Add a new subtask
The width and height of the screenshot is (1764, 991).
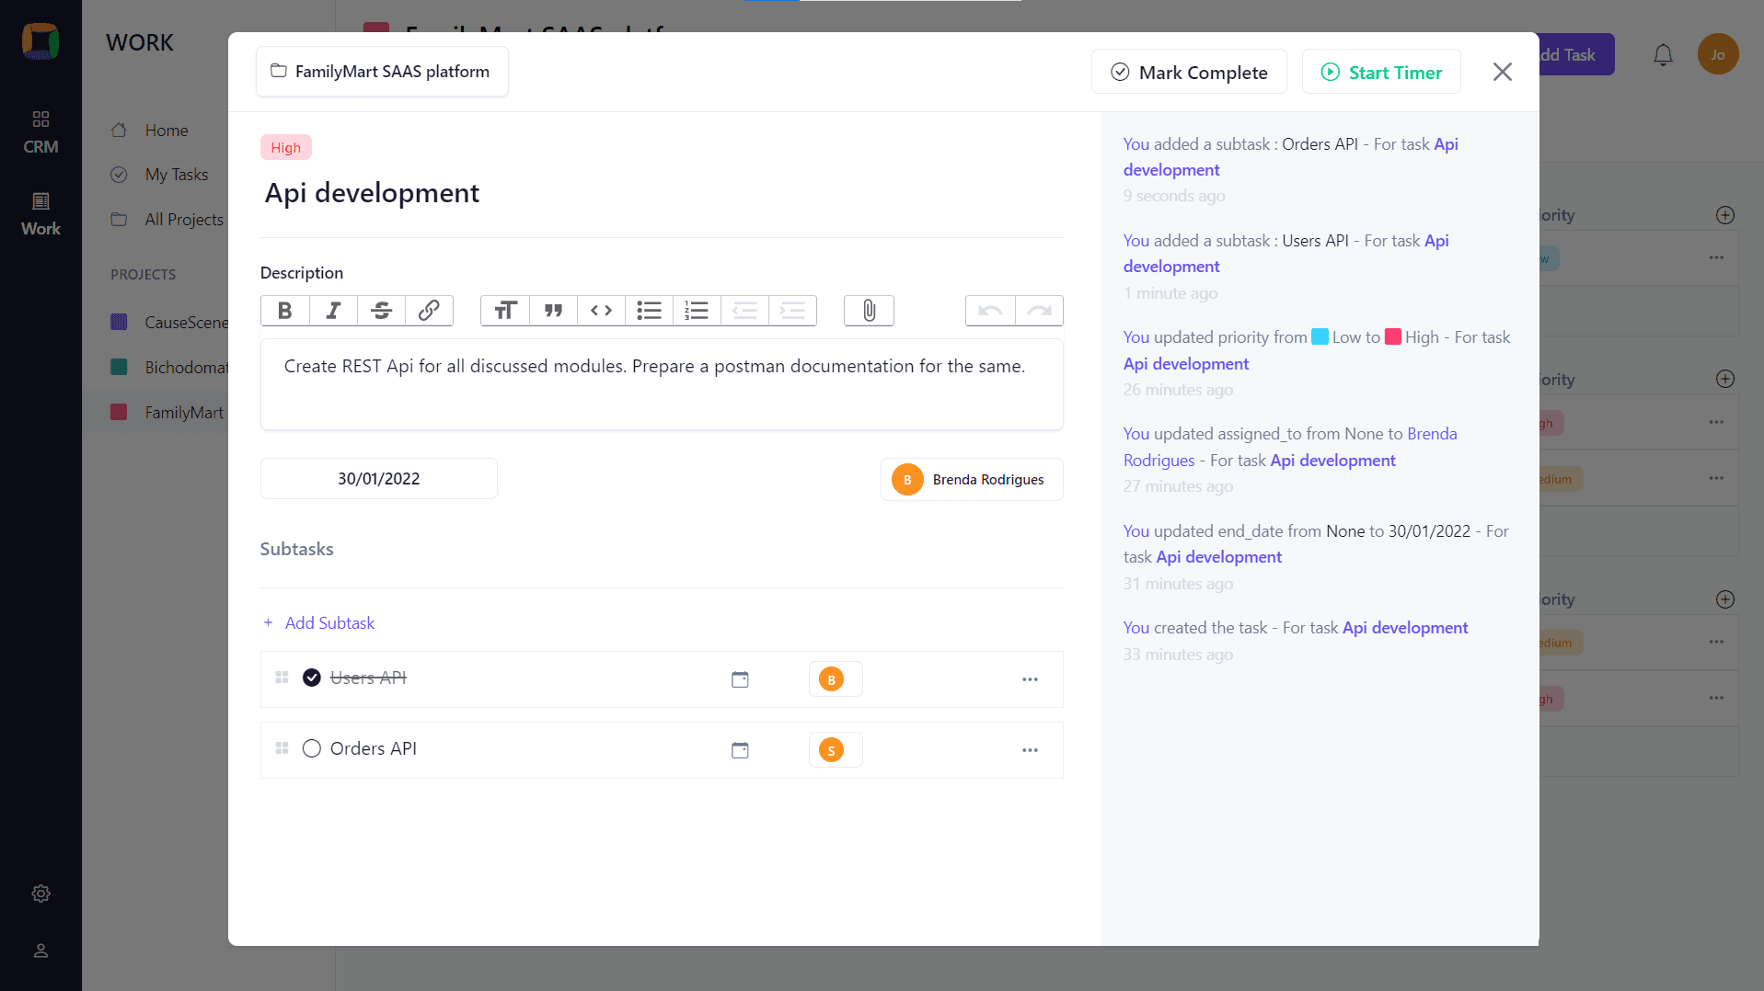click(318, 623)
